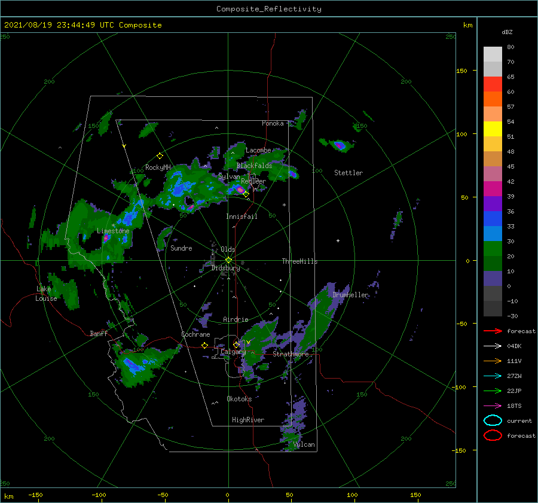Click the green 22JP arrow icon

493,391
